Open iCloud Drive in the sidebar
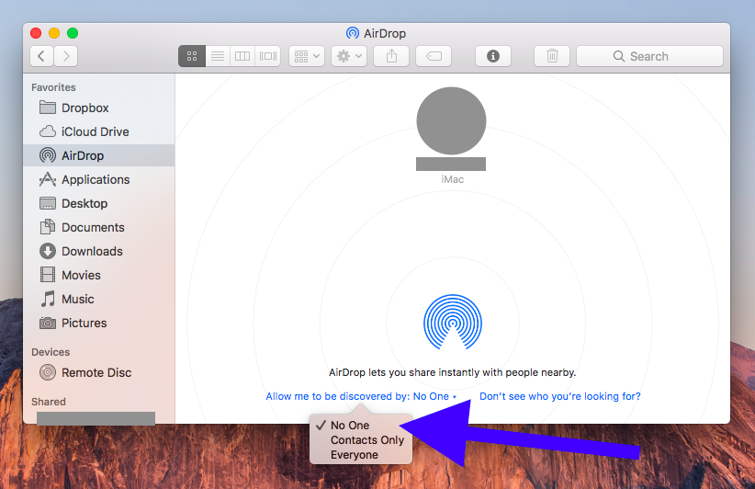The image size is (755, 489). point(98,131)
